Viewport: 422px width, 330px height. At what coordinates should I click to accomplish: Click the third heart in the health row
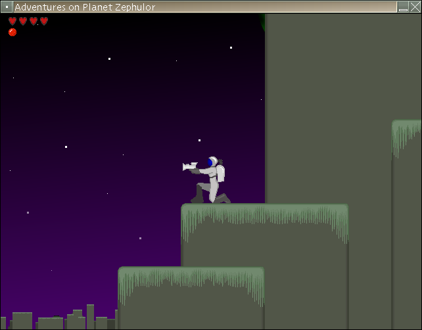tap(34, 21)
